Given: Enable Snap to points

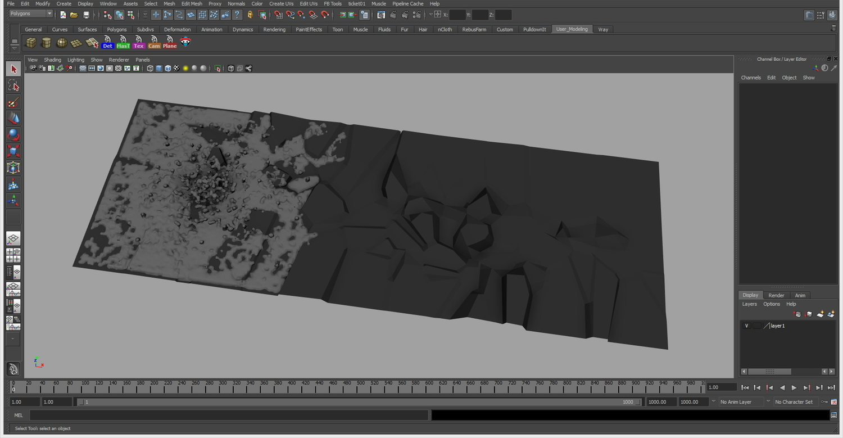Looking at the screenshot, I should [x=301, y=15].
